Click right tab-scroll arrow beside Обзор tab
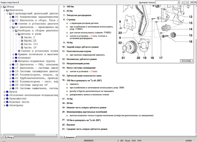197x142 pixels. tap(4, 137)
